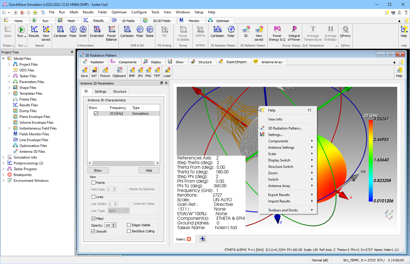Image resolution: width=410 pixels, height=264 pixels.
Task: Click the Smith chart S-Parameters icon
Action: point(83,32)
